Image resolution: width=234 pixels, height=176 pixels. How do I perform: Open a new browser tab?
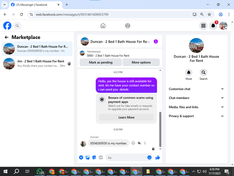click(x=66, y=5)
